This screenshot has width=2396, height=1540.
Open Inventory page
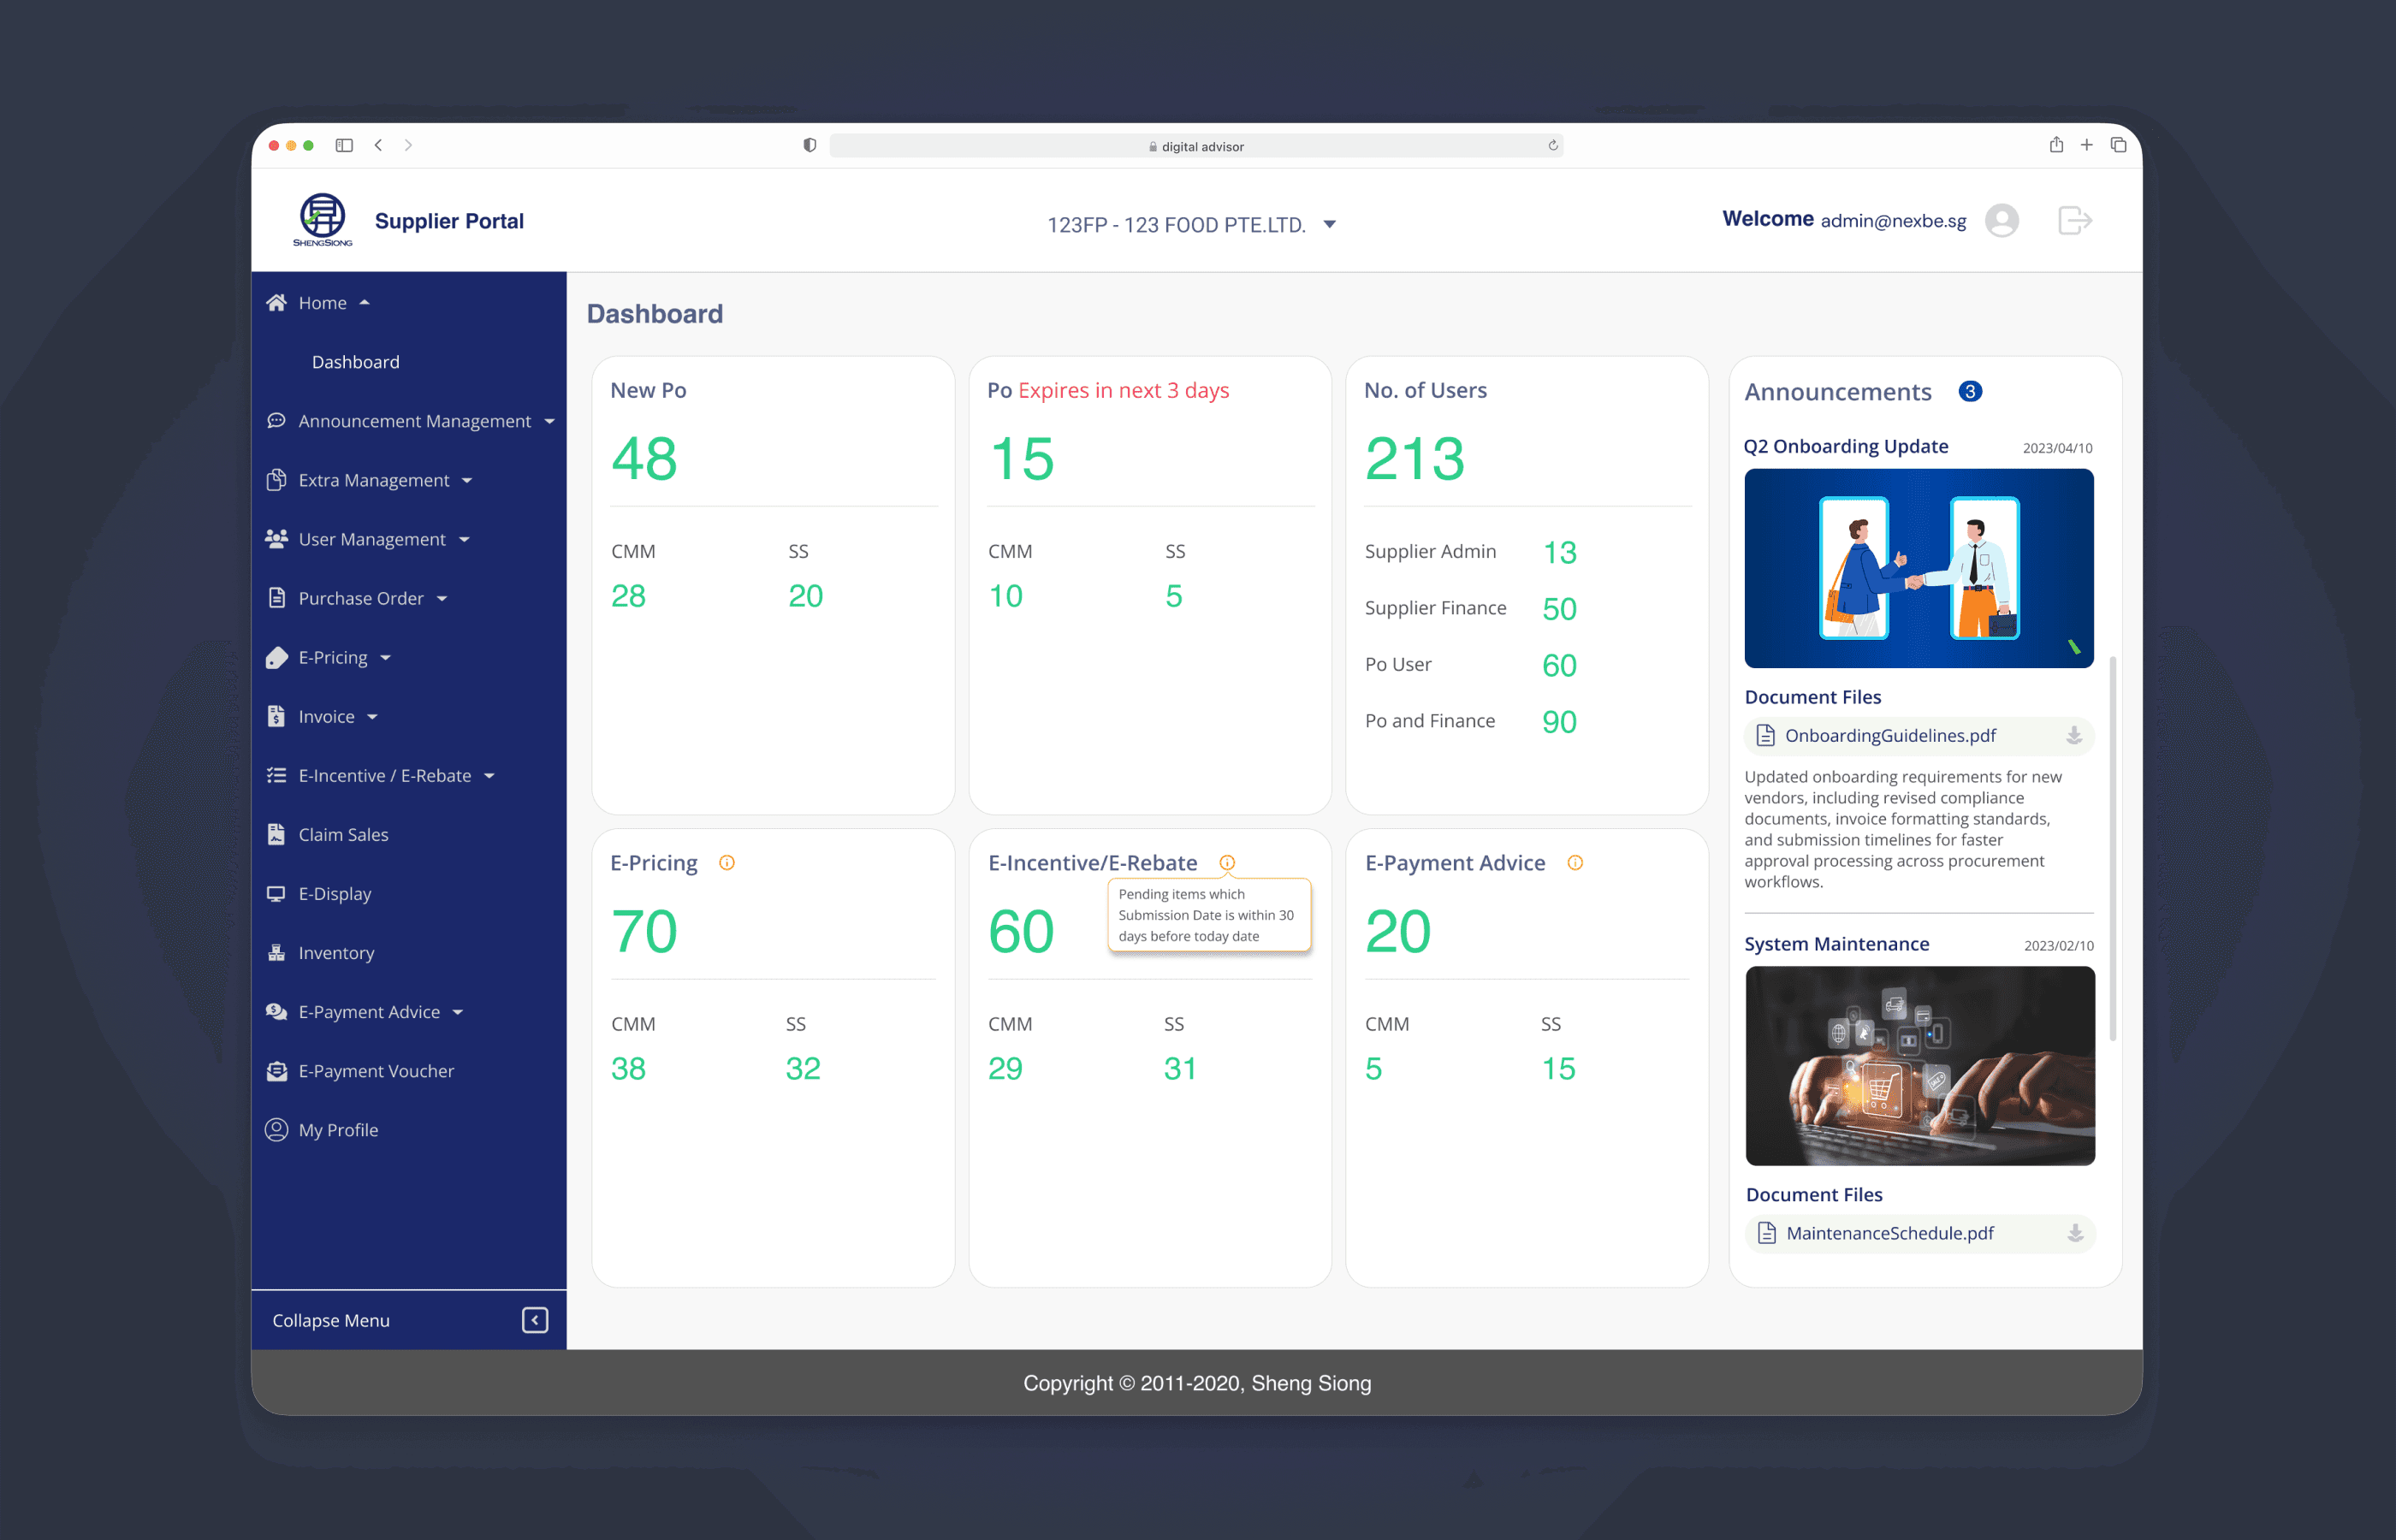click(x=336, y=952)
